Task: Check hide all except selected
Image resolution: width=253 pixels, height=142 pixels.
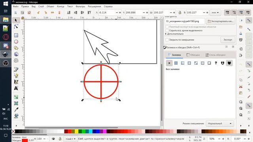Action: pos(167,30)
